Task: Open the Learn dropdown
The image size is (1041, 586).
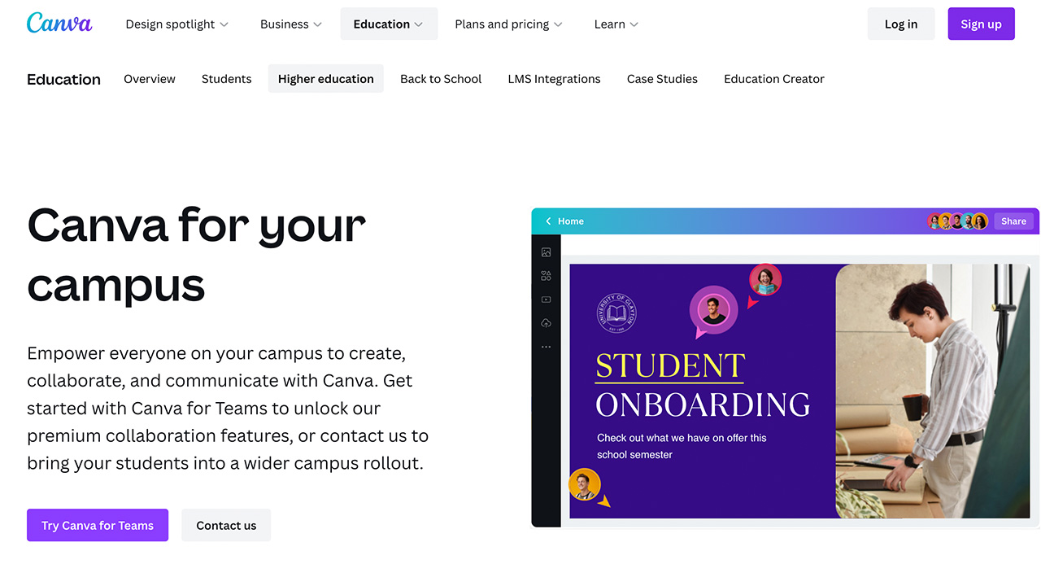Action: [616, 24]
